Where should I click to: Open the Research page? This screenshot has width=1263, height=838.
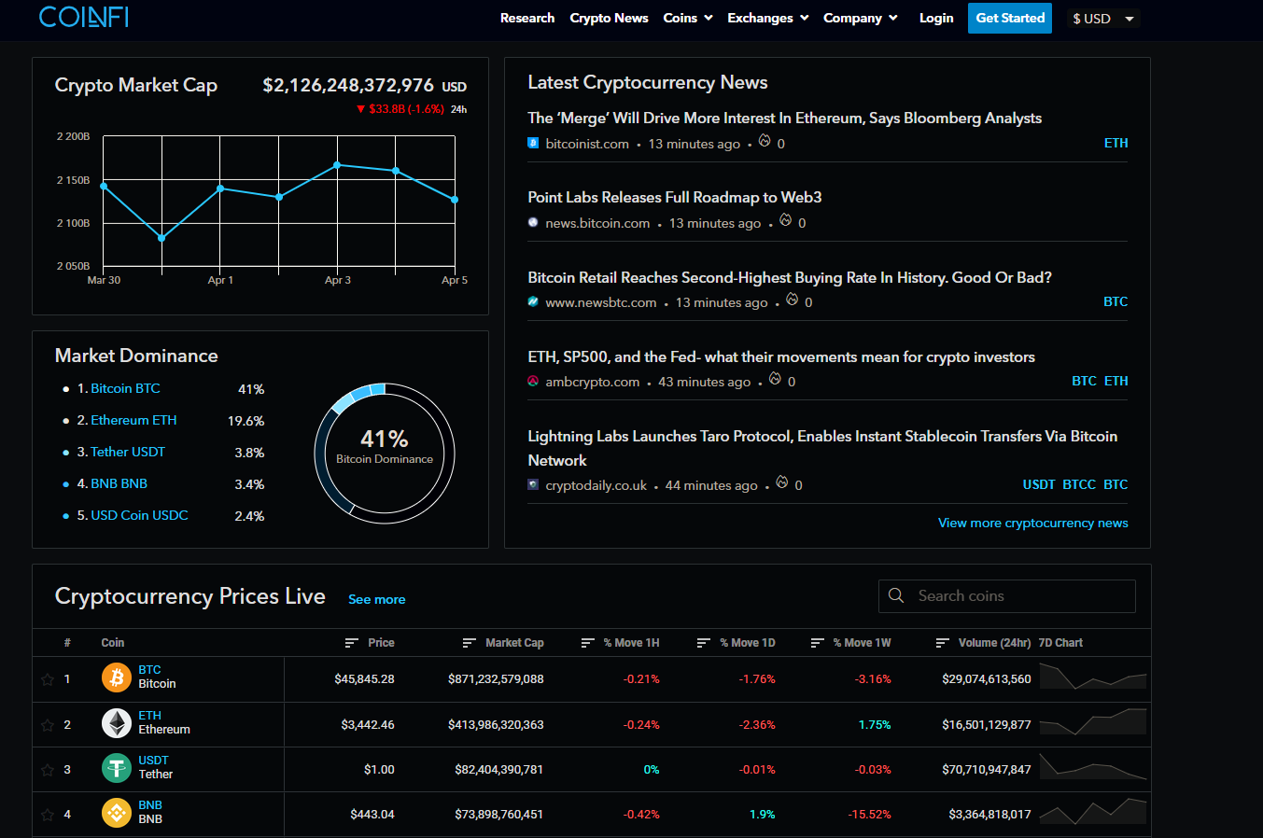(527, 18)
